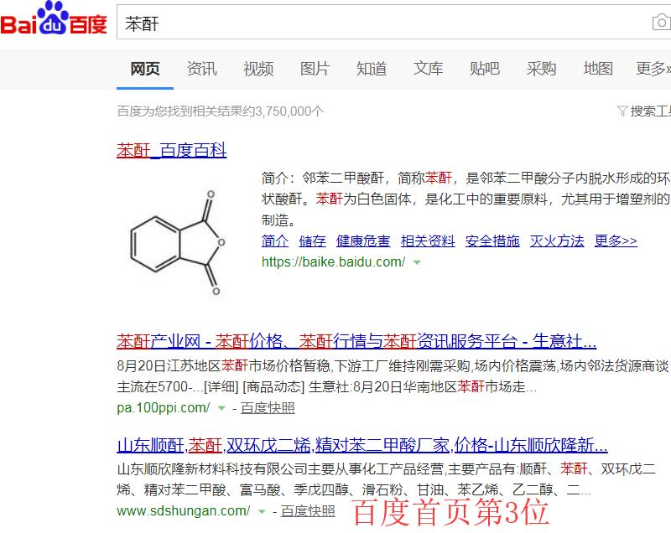Go to the 贴吧 tab
Viewport: 671px width, 533px height.
point(485,69)
